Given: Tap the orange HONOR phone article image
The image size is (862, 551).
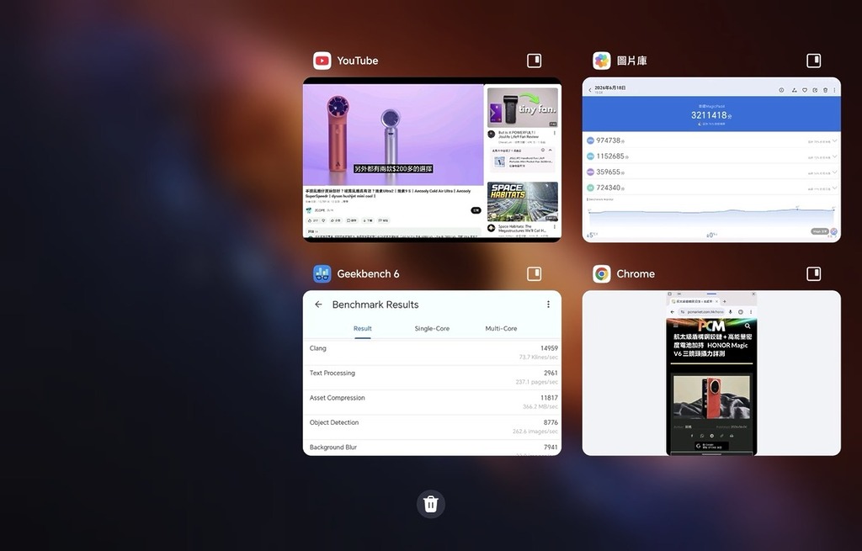Looking at the screenshot, I should 711,398.
